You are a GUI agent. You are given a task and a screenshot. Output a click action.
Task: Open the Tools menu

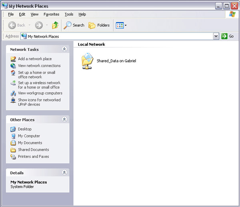[x=69, y=14]
